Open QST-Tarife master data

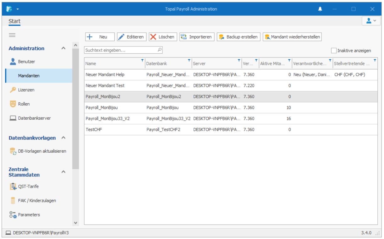[x=28, y=187]
